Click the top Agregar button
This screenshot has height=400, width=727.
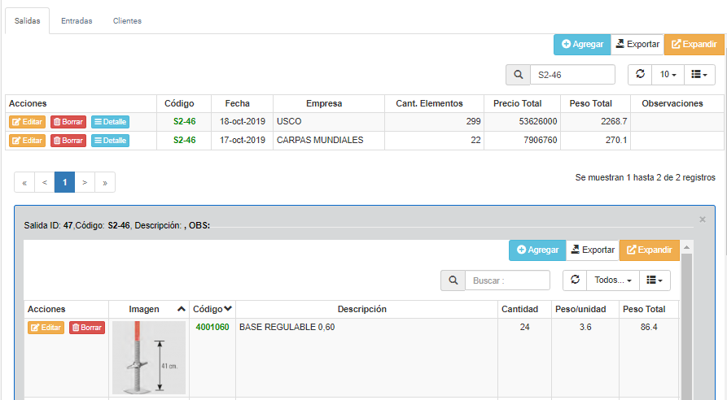click(x=582, y=45)
